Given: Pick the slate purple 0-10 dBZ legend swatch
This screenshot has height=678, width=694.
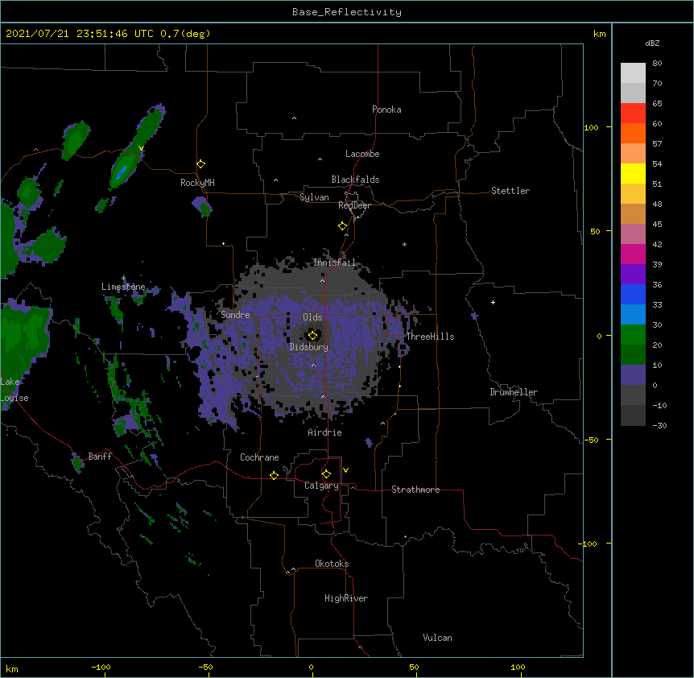Looking at the screenshot, I should pyautogui.click(x=633, y=375).
